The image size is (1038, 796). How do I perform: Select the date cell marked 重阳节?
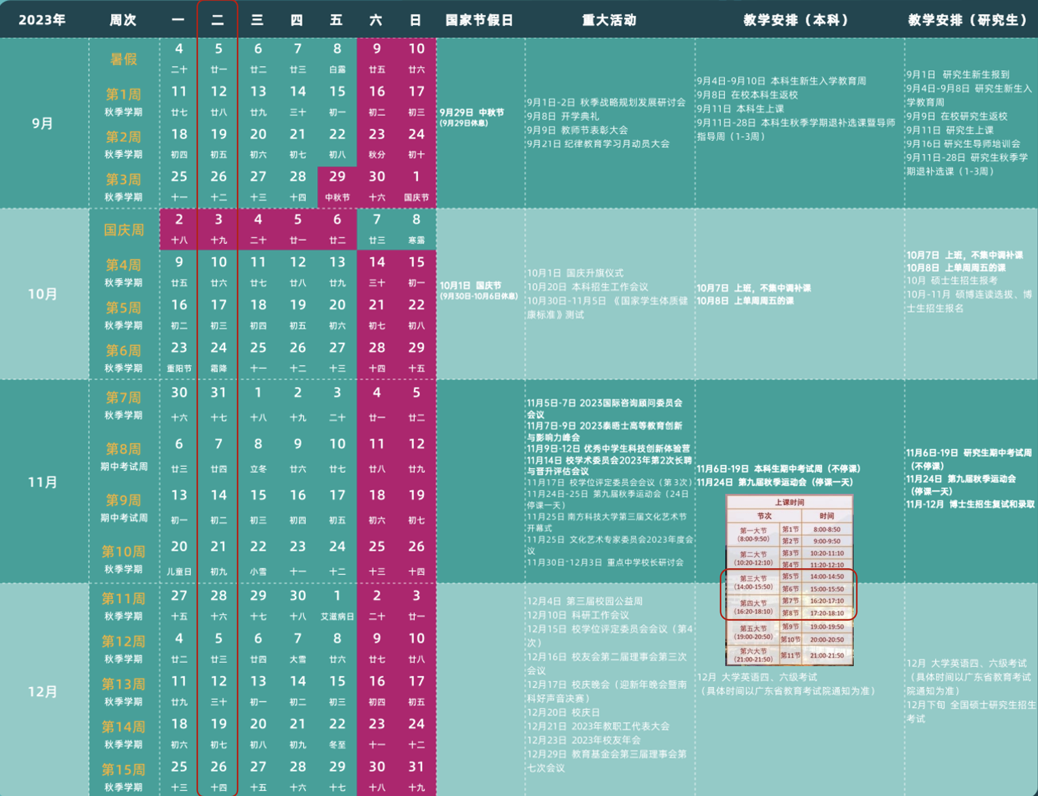pyautogui.click(x=178, y=357)
